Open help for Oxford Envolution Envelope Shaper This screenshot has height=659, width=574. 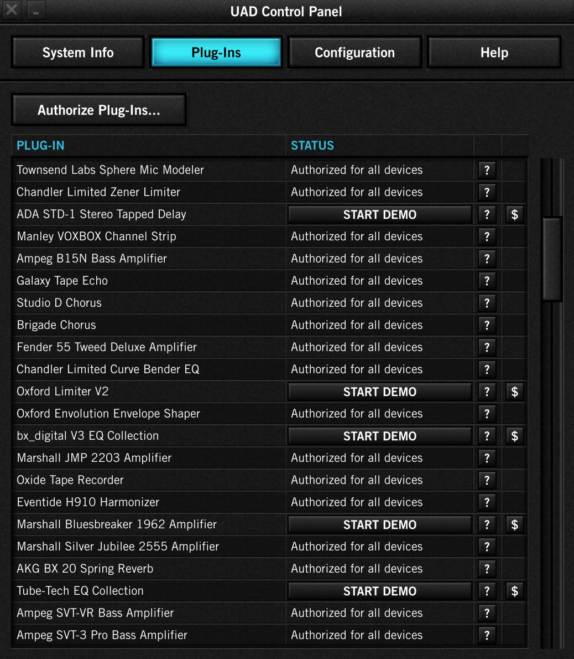pyautogui.click(x=487, y=414)
